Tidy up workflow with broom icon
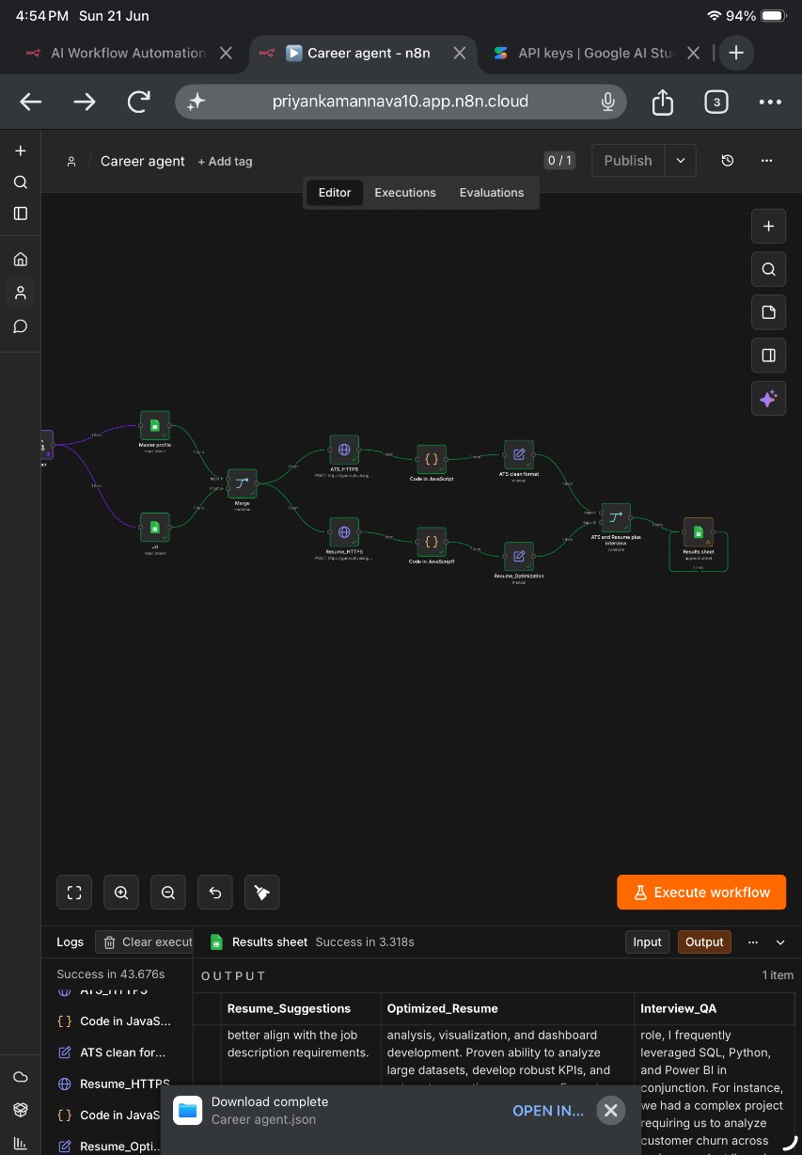 [x=262, y=893]
